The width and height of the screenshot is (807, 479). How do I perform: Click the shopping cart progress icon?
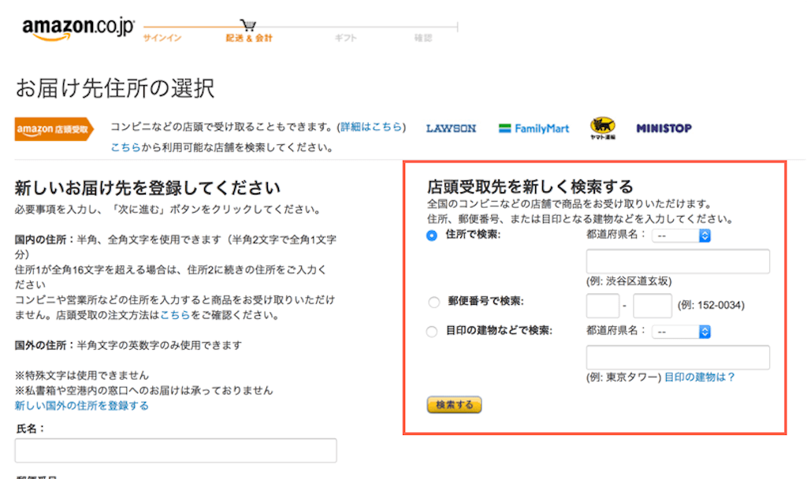click(x=248, y=24)
